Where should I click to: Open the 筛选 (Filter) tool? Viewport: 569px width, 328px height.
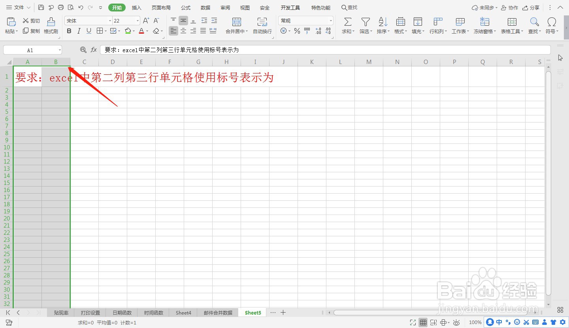coord(365,25)
